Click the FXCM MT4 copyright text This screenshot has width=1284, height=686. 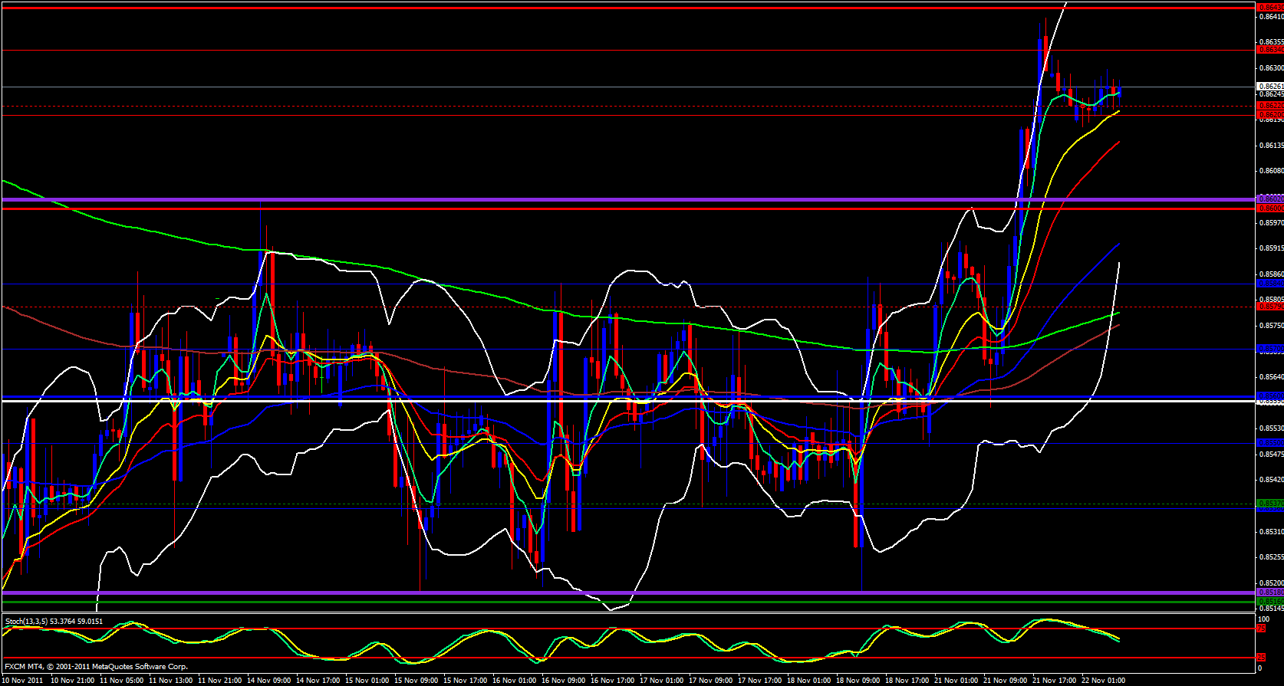pyautogui.click(x=96, y=667)
